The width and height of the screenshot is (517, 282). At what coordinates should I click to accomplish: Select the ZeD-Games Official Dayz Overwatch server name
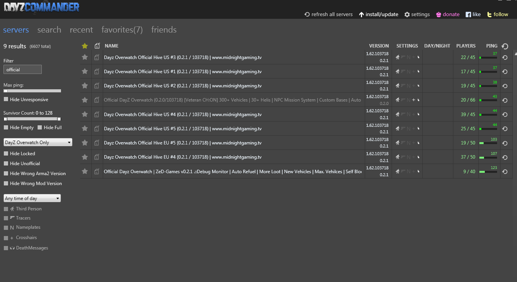(232, 172)
